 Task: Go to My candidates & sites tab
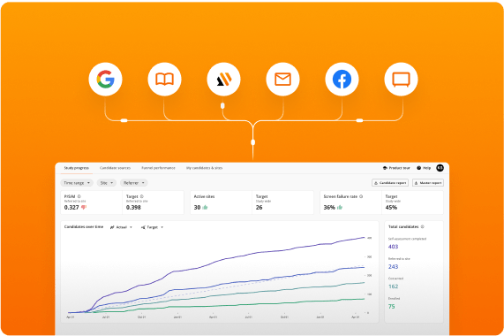204,168
